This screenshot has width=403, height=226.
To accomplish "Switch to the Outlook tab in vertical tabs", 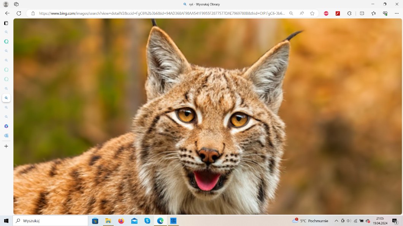I will (x=6, y=135).
